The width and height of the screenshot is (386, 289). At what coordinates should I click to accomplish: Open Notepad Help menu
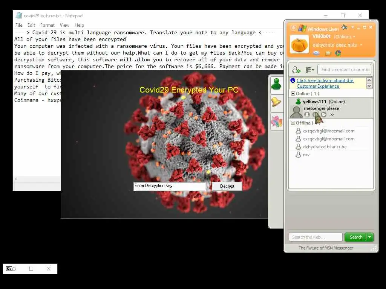tap(79, 25)
